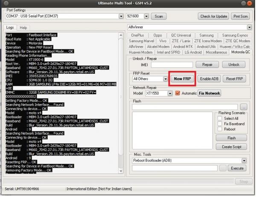
Task: Click the Execute button
Action: click(237, 168)
